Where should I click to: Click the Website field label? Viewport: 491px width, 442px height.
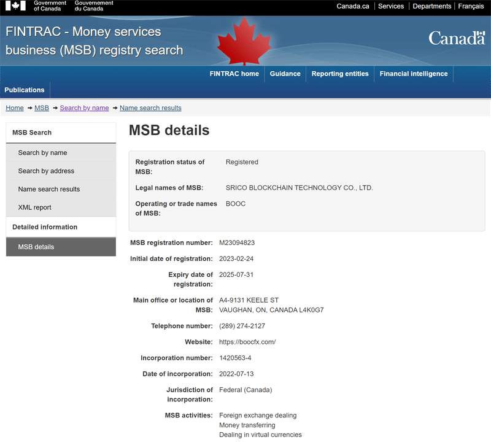199,342
